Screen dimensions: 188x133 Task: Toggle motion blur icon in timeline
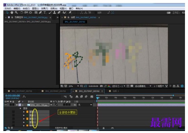coord(86,97)
